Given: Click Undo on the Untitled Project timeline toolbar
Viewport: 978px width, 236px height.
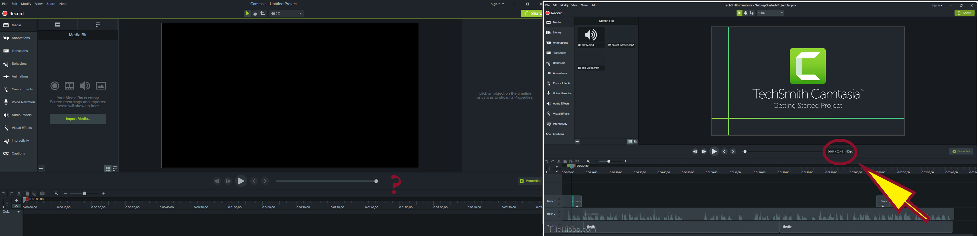Looking at the screenshot, I should pos(4,194).
